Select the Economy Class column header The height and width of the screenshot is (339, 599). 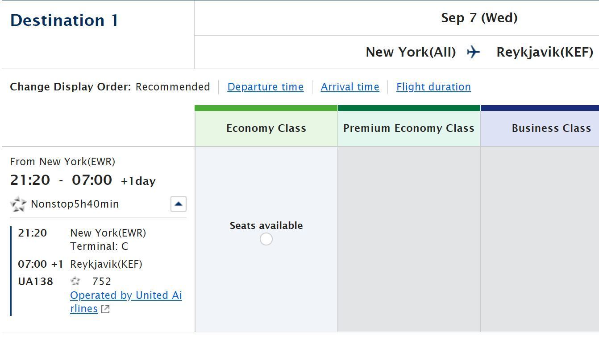266,128
